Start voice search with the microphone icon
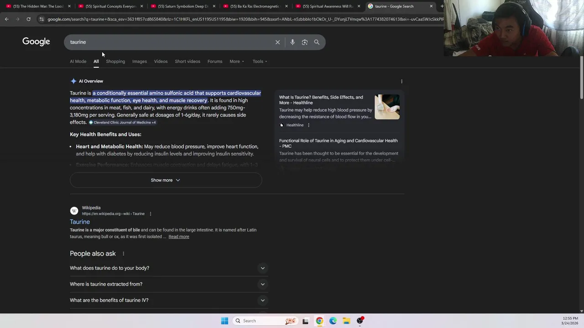Viewport: 584px width, 328px height. (292, 42)
